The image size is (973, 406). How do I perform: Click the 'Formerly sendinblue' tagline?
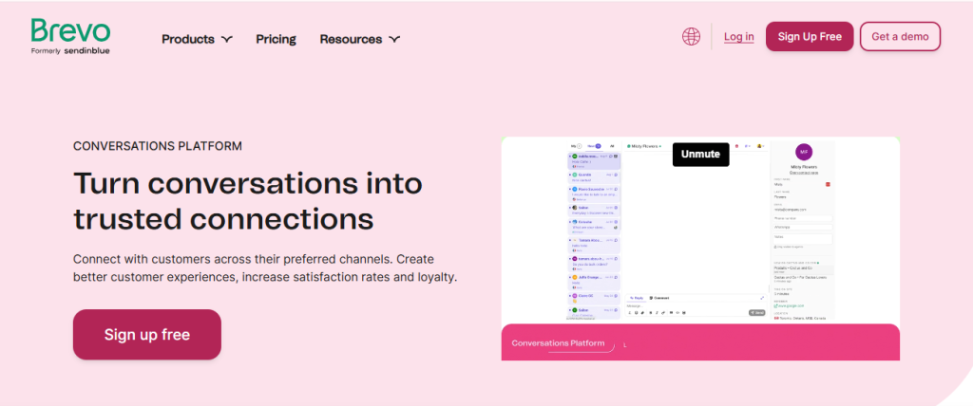coord(70,51)
